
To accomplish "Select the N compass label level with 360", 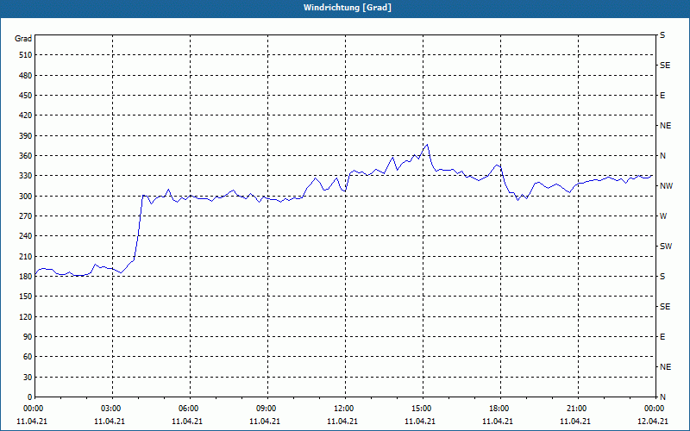I will point(662,156).
